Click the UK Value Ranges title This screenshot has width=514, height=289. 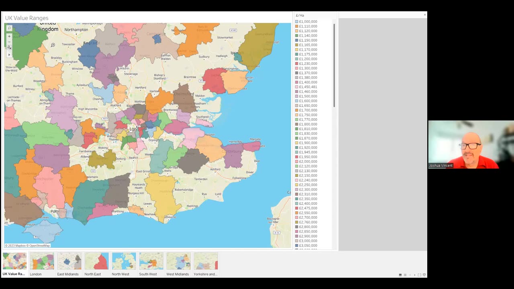(x=27, y=18)
